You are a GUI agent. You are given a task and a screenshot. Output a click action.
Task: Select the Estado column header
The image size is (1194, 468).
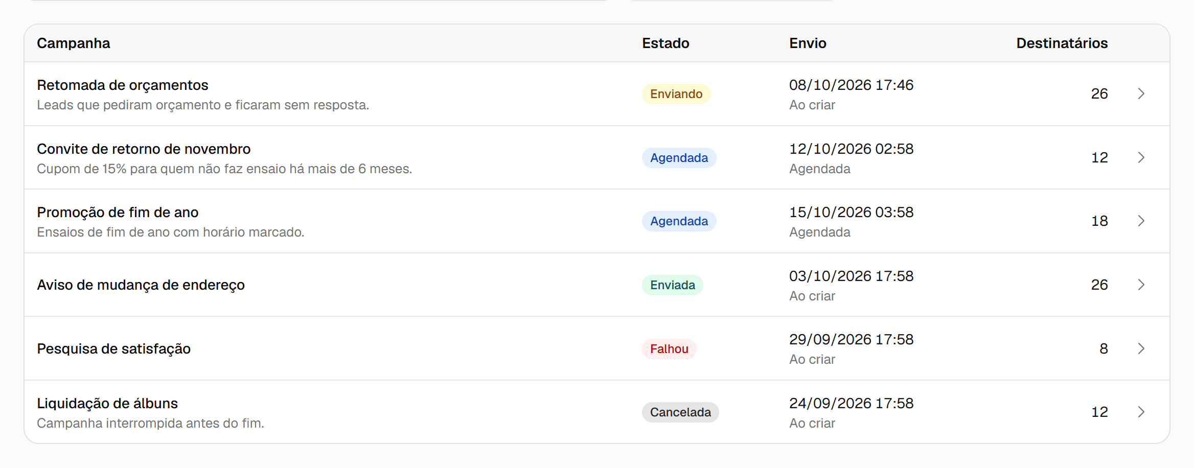[665, 43]
